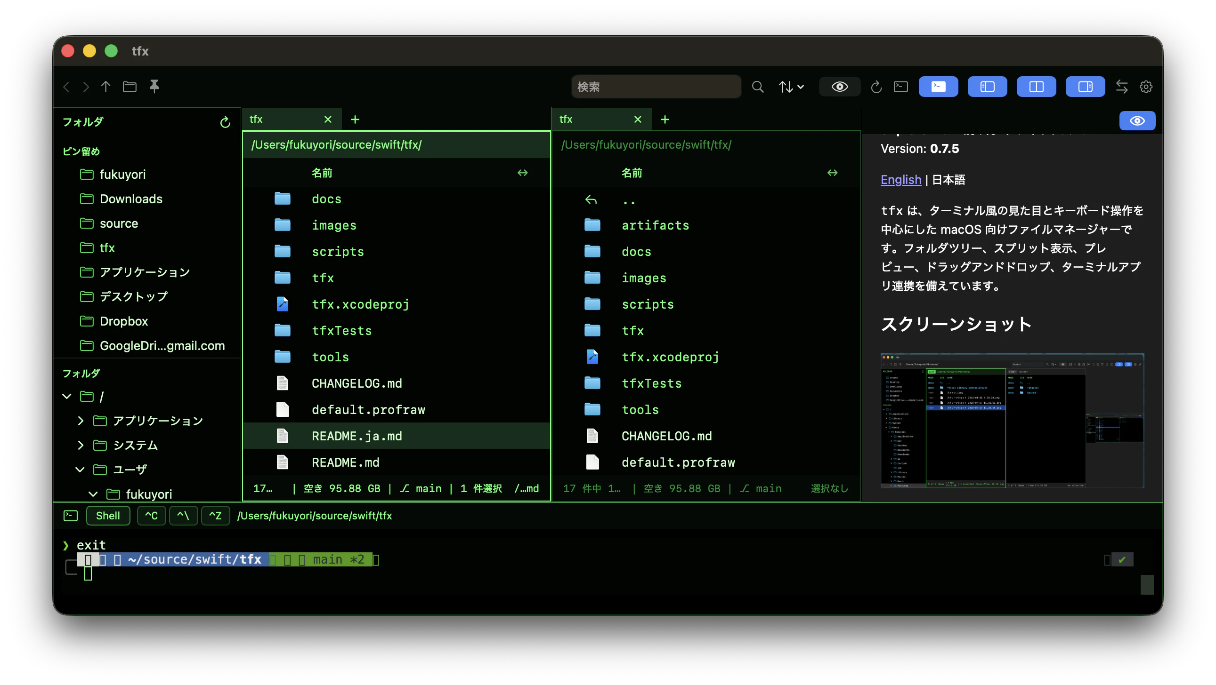The image size is (1216, 685).
Task: Open external terminal icon in toolbar
Action: [x=900, y=87]
